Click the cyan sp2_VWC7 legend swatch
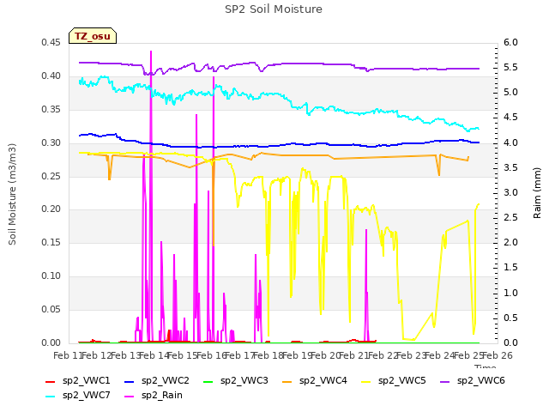The height and width of the screenshot is (412, 549). pos(51,397)
